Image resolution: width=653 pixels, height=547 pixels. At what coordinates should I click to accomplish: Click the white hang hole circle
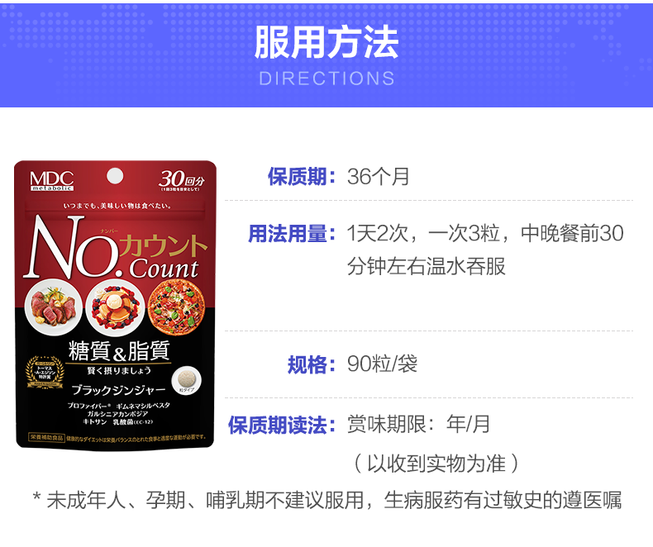point(115,176)
